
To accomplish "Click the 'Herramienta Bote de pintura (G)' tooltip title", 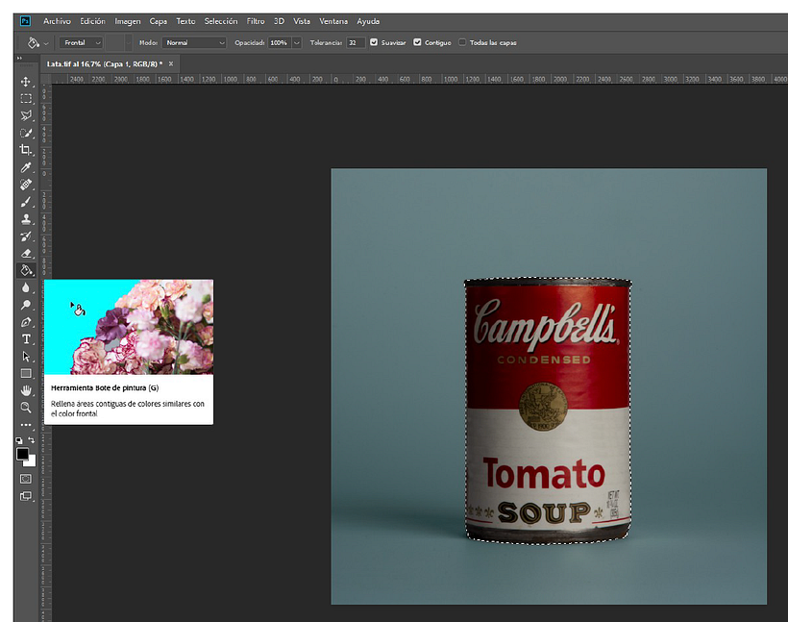I will pos(105,388).
